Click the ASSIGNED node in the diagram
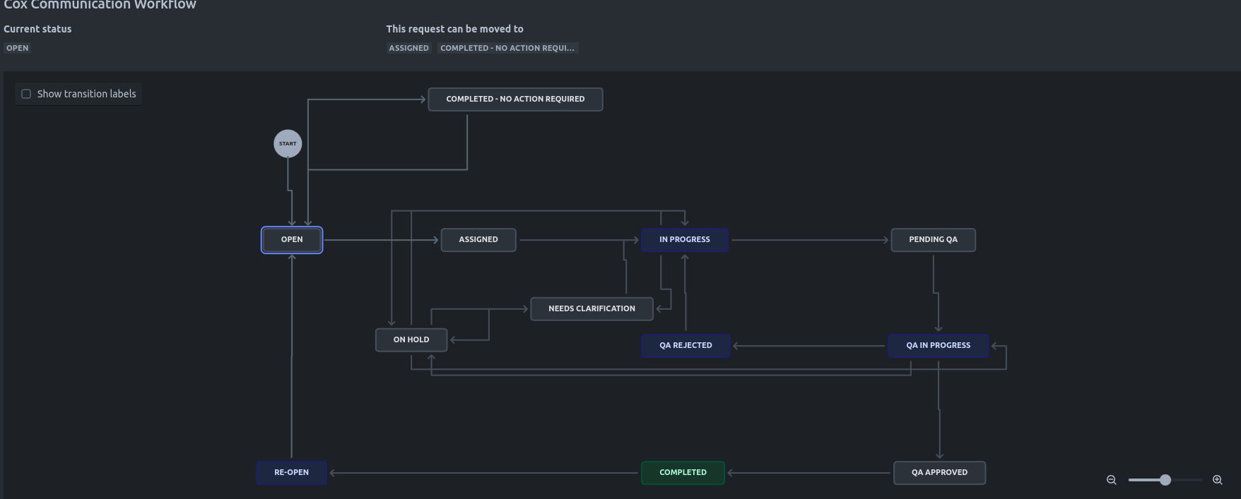Screen dimensions: 1241x499 tap(478, 240)
